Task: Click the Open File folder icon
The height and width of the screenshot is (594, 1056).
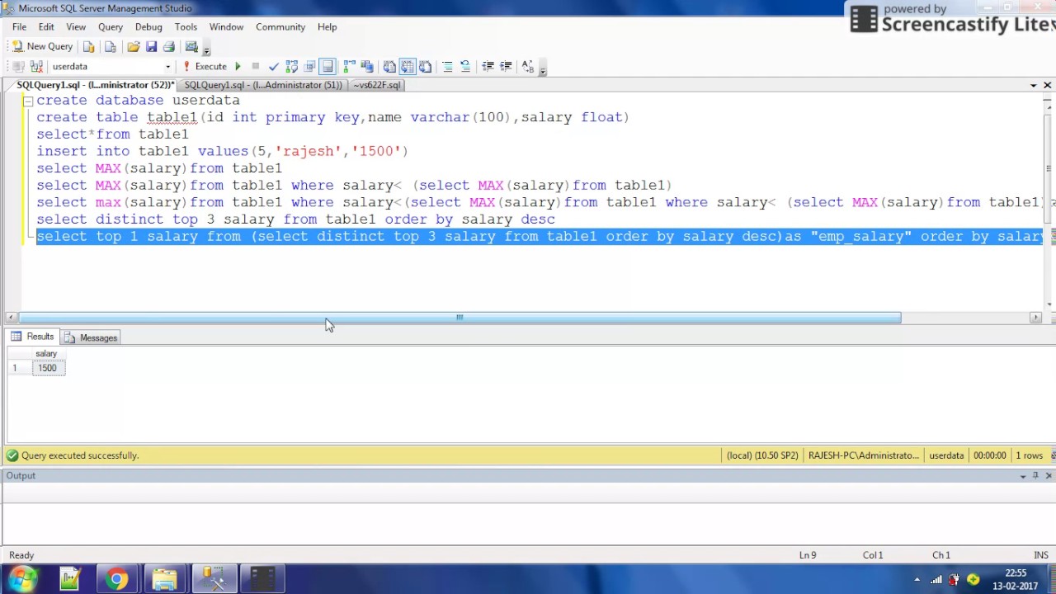Action: (x=133, y=47)
